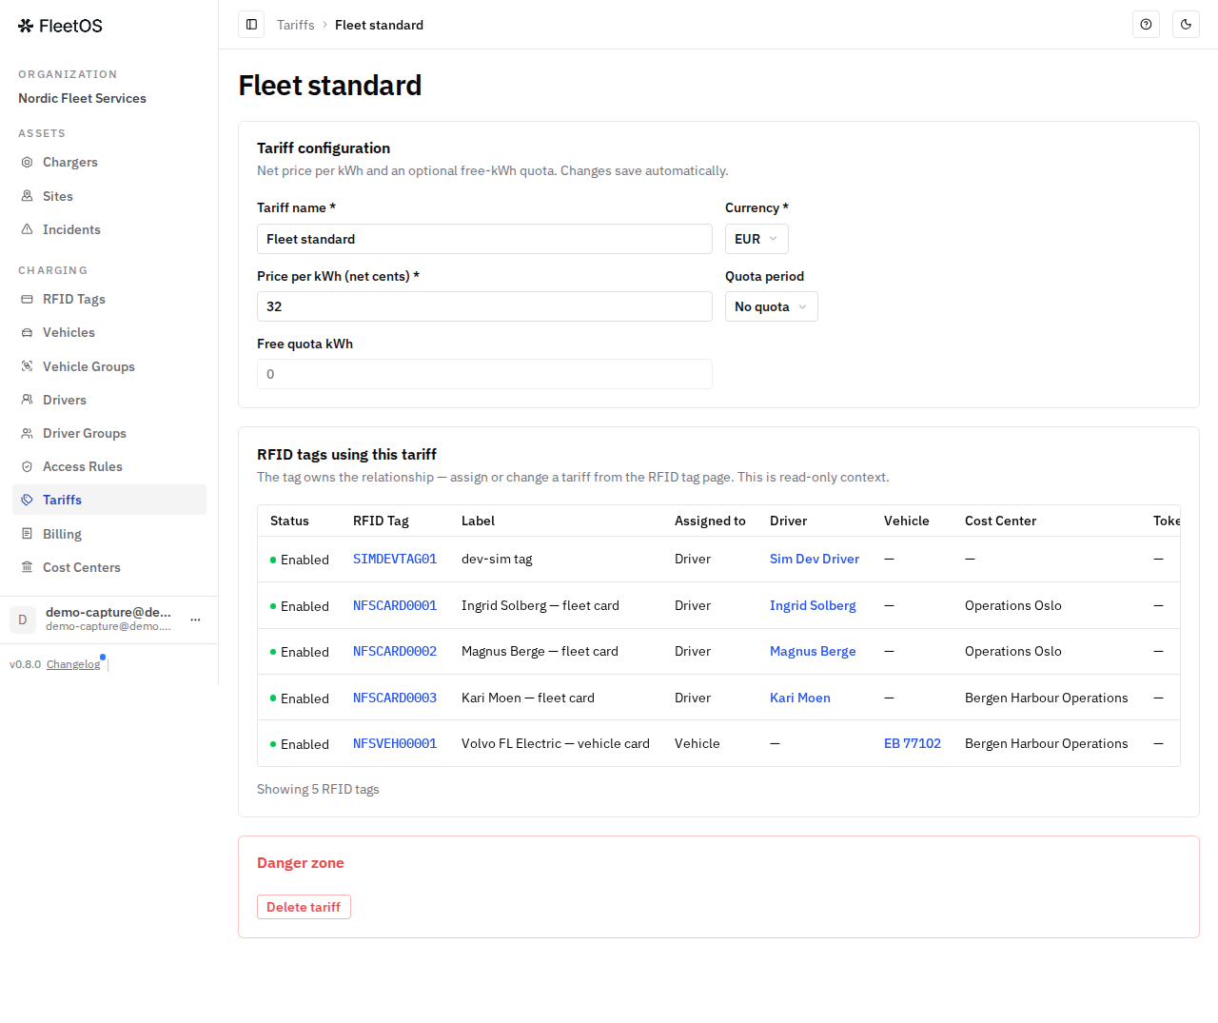Image resolution: width=1218 pixels, height=1023 pixels.
Task: Click the Tariffs tag icon
Action: 28,500
